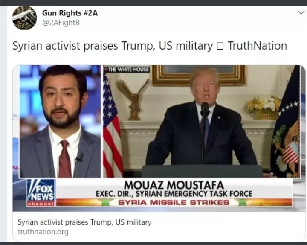Screen dimensions: 307x245
Task: Visit the @2AFightB handle link
Action: pyautogui.click(x=61, y=23)
